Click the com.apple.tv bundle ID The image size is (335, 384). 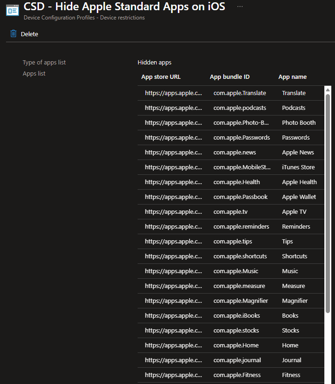230,212
